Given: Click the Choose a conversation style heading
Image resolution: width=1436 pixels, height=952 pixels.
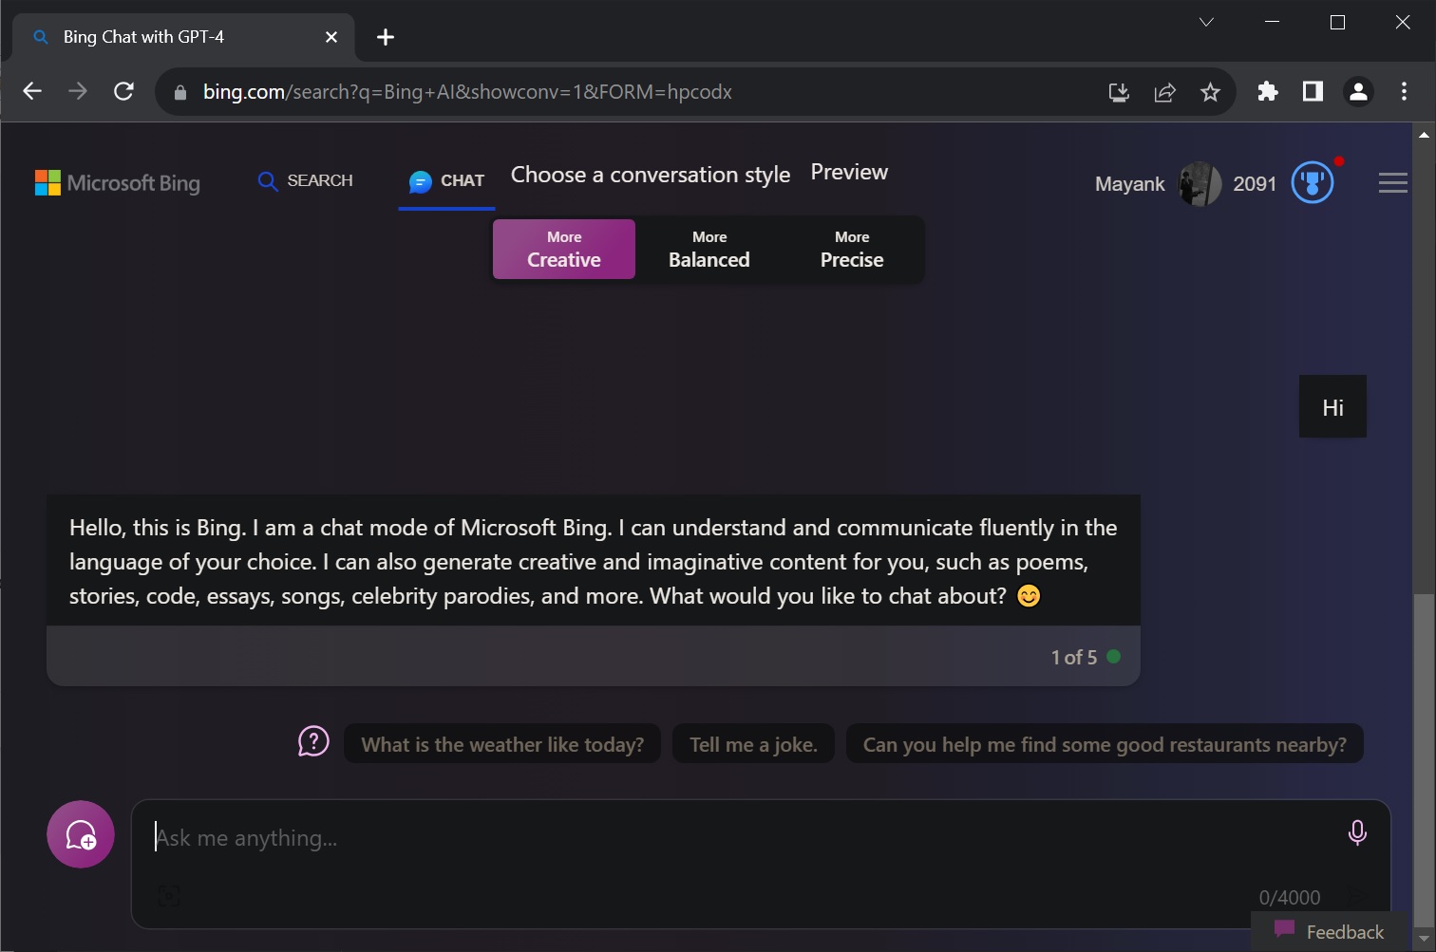Looking at the screenshot, I should coord(651,175).
